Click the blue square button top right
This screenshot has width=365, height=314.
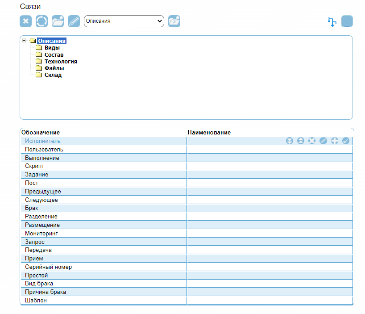347,21
